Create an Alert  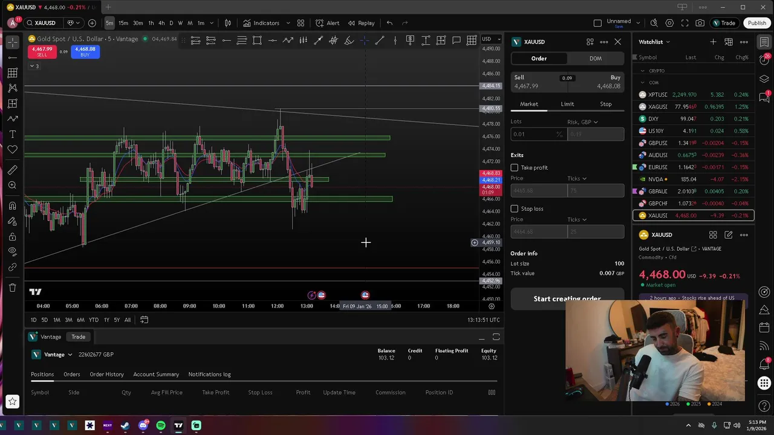pyautogui.click(x=328, y=23)
